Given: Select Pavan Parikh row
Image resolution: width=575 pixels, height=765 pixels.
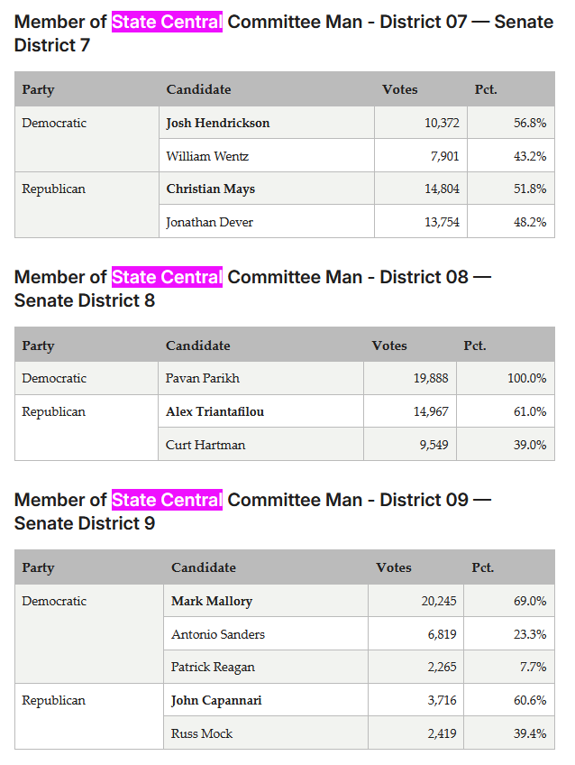Looking at the screenshot, I should (x=285, y=378).
